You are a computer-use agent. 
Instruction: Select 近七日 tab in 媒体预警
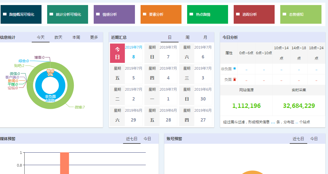(x=132, y=139)
